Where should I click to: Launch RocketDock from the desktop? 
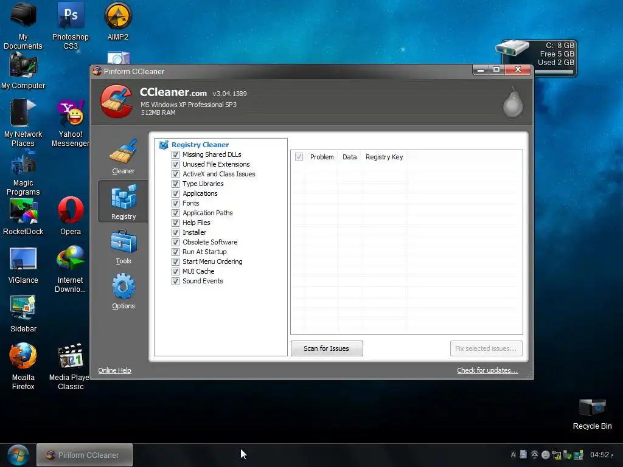pyautogui.click(x=23, y=217)
